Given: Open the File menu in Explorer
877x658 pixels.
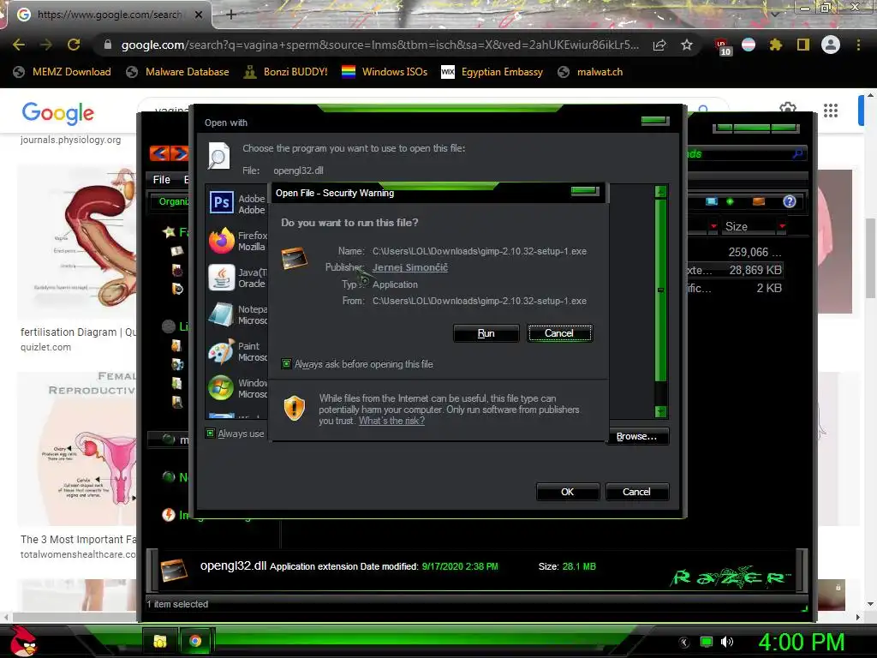Looking at the screenshot, I should [162, 180].
